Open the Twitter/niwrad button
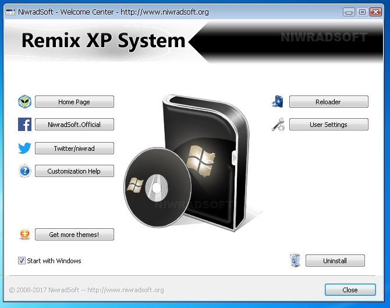Image resolution: width=390 pixels, height=308 pixels. (75, 148)
